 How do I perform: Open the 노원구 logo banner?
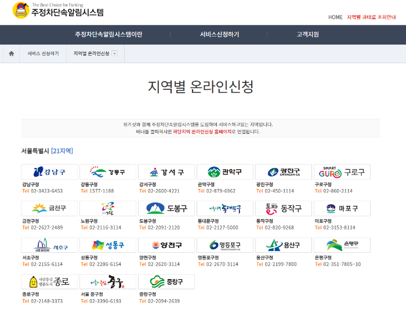click(108, 208)
